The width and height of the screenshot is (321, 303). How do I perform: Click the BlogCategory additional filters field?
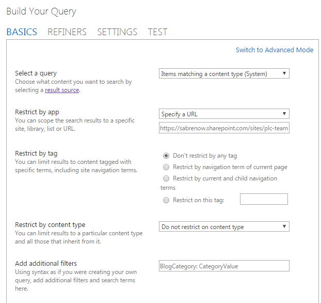(224, 266)
